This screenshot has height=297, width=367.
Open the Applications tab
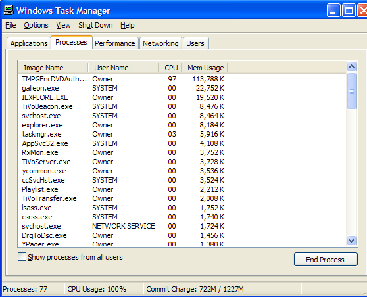[29, 43]
